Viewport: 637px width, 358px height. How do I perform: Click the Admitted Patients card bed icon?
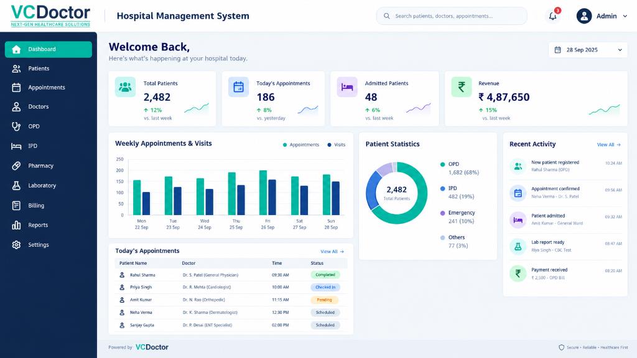point(347,87)
